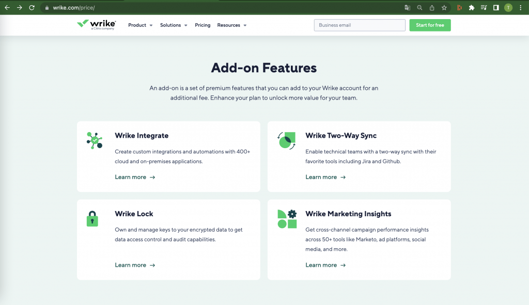Open the browser Extensions puzzle icon
This screenshot has height=305, width=529.
pyautogui.click(x=471, y=8)
